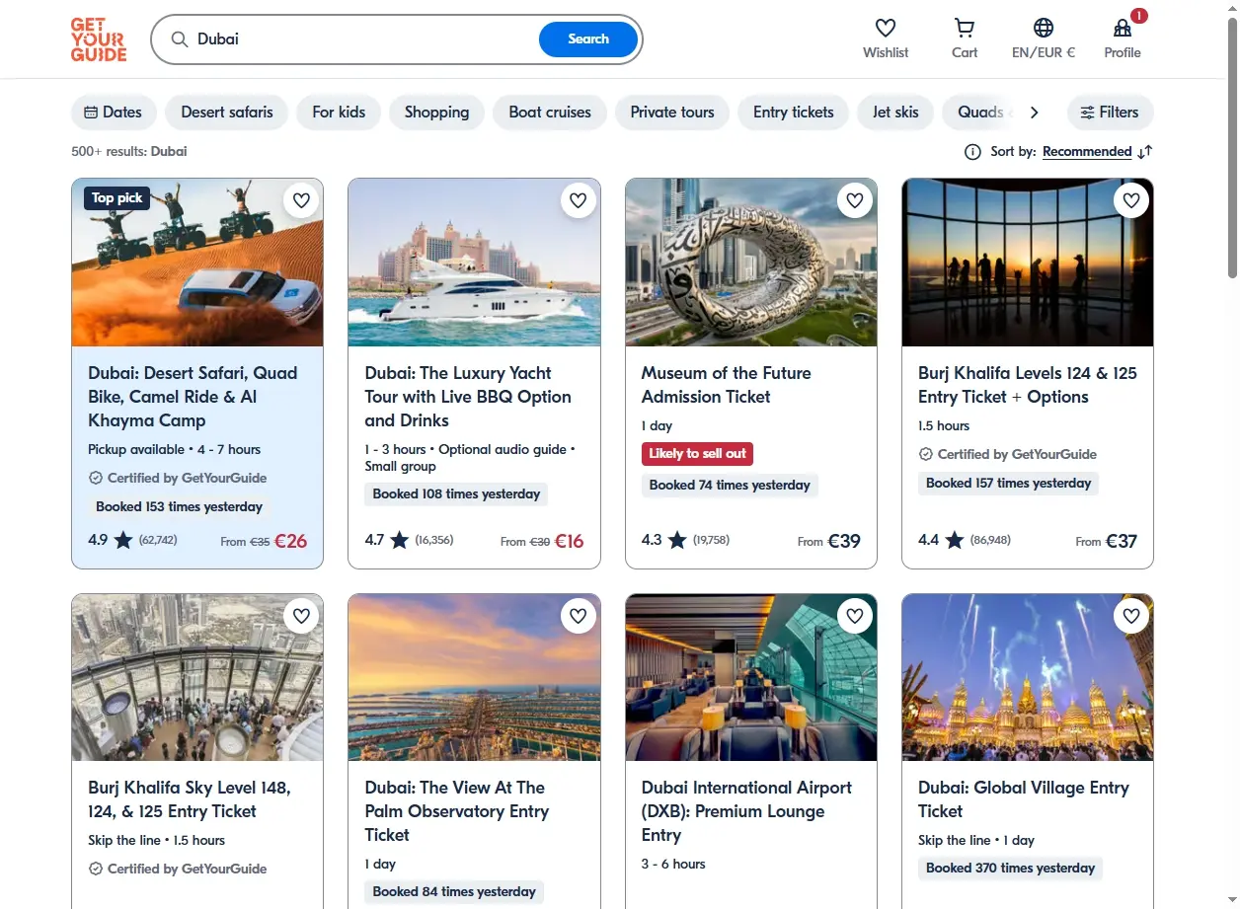Open EN/EUR language and currency selector
This screenshot has height=909, width=1240.
[1044, 38]
